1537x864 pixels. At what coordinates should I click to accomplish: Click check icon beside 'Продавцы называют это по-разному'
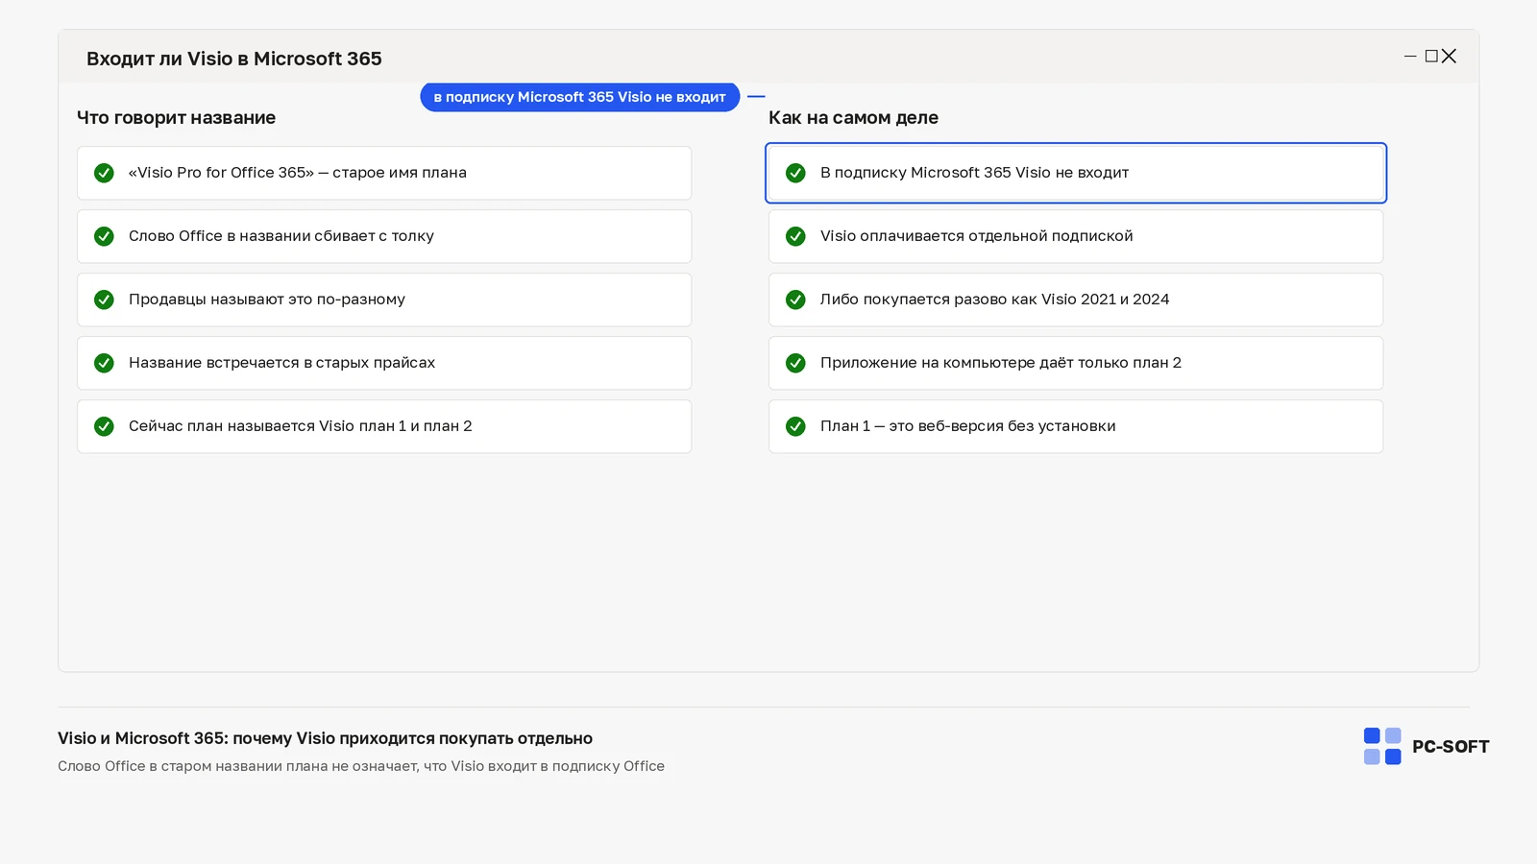pyautogui.click(x=104, y=300)
